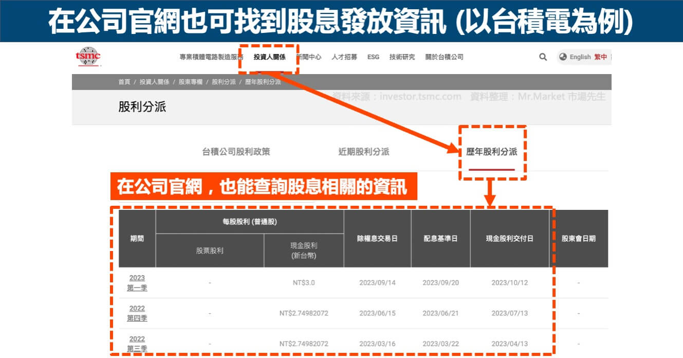Screen dimensions: 683x358
Task: Click 歷年股利分派 breadcrumb
Action: point(263,82)
